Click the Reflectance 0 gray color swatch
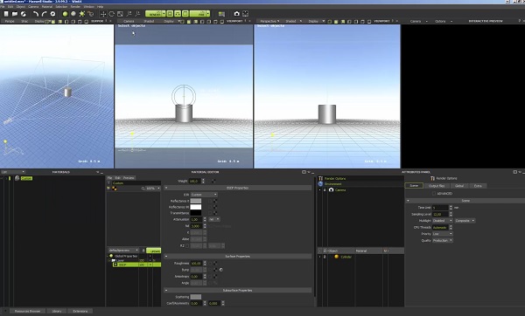525x316 pixels. [196, 201]
